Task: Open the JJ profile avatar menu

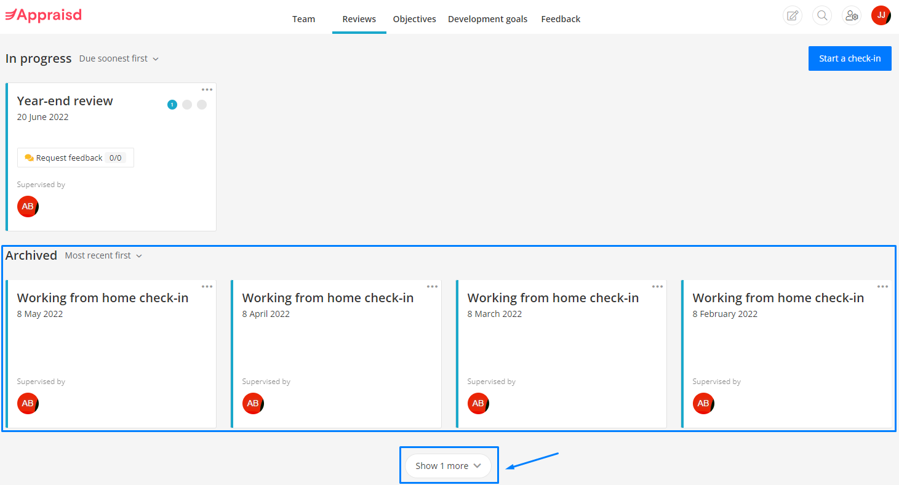Action: click(x=881, y=15)
